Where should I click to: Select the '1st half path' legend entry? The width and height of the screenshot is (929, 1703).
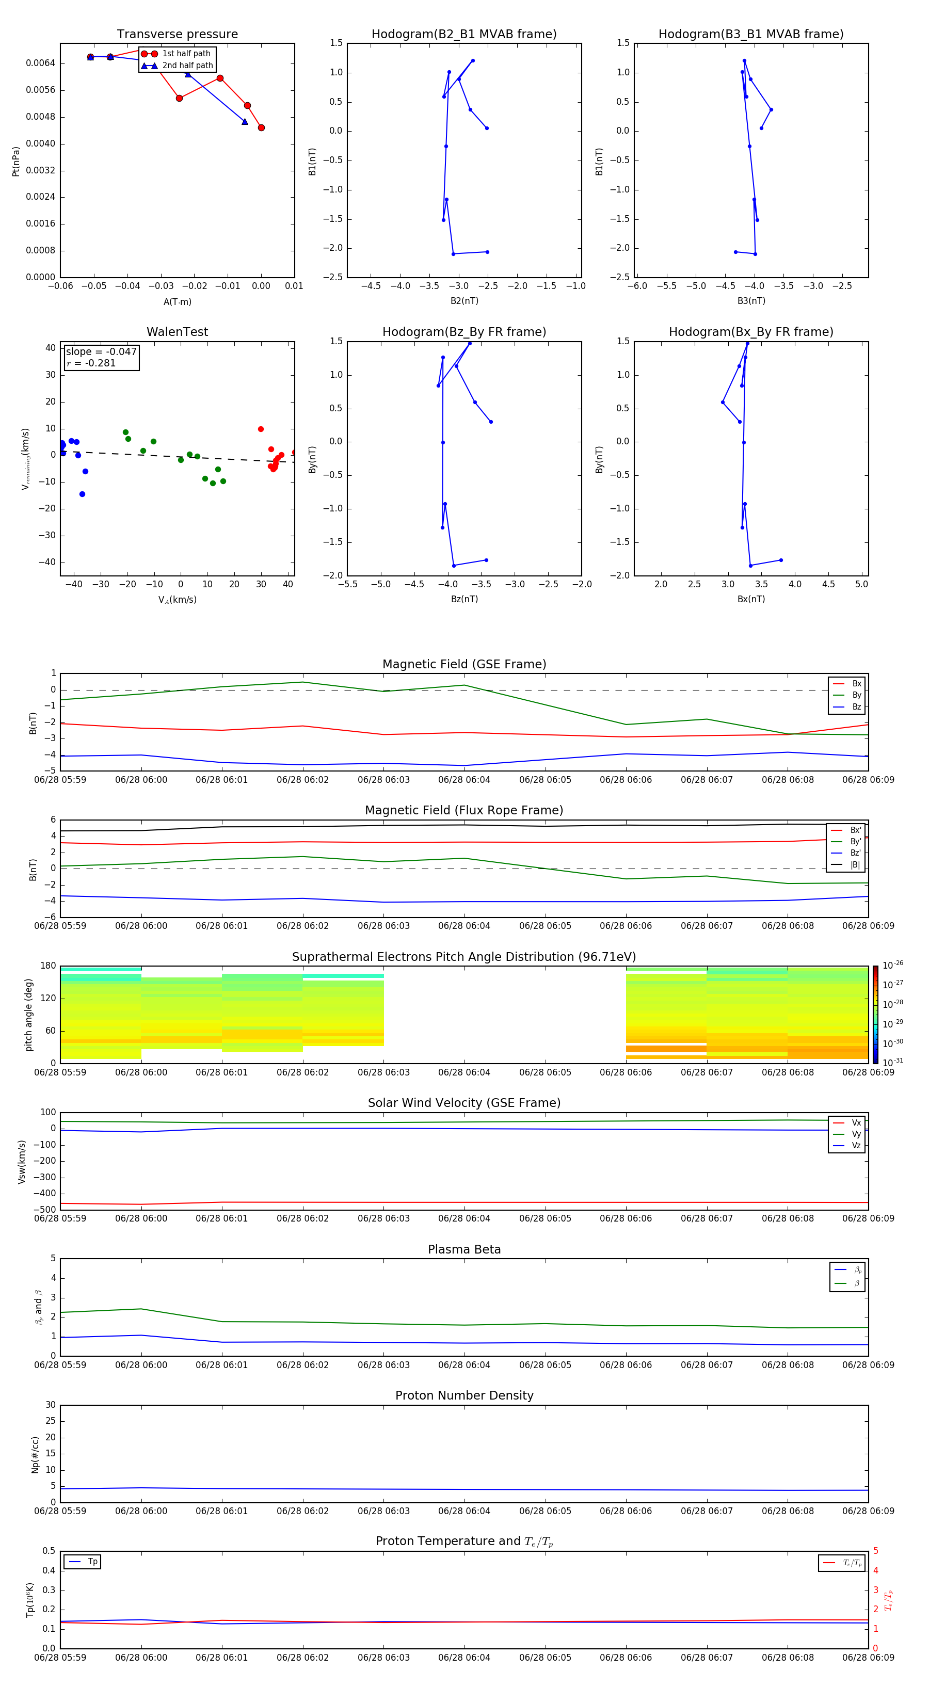coord(177,54)
